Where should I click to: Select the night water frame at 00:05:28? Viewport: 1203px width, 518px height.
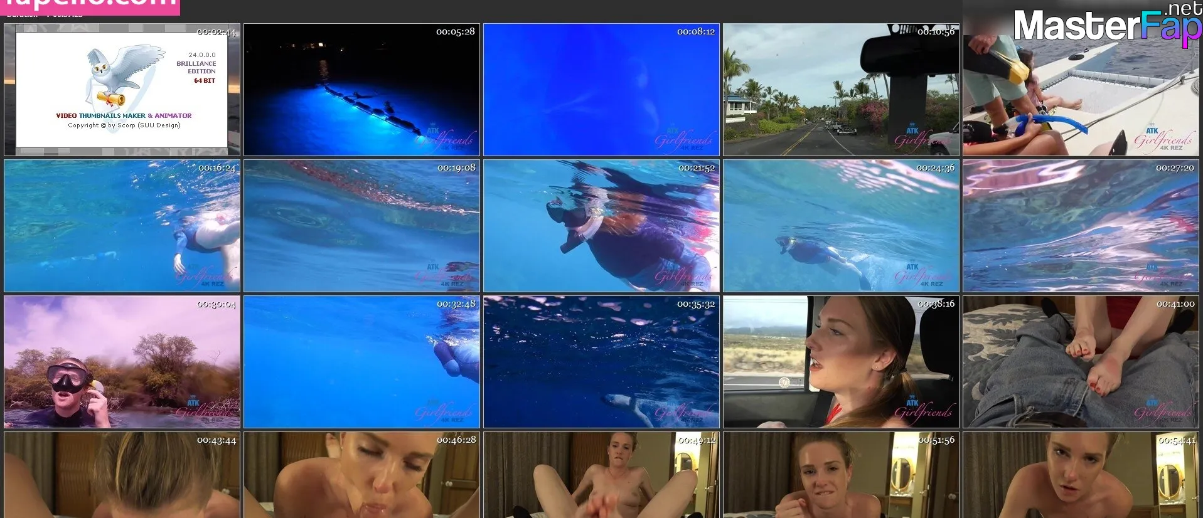pos(361,90)
